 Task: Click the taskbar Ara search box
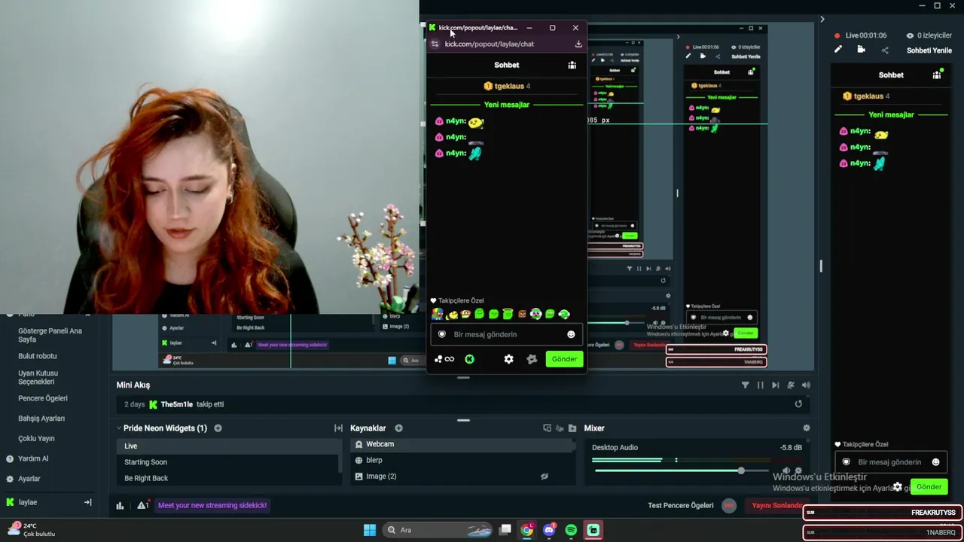coord(439,530)
